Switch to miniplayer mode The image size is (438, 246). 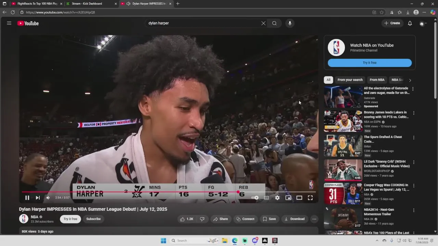[288, 197]
